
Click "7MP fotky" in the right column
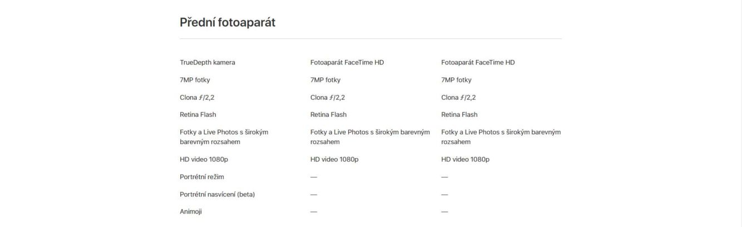[456, 80]
